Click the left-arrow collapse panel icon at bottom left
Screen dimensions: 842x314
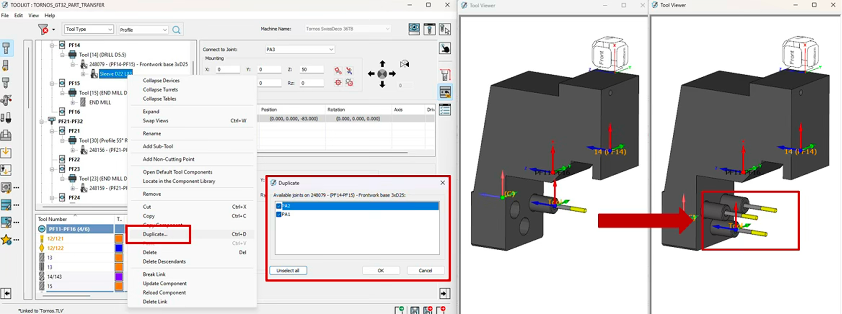point(6,293)
